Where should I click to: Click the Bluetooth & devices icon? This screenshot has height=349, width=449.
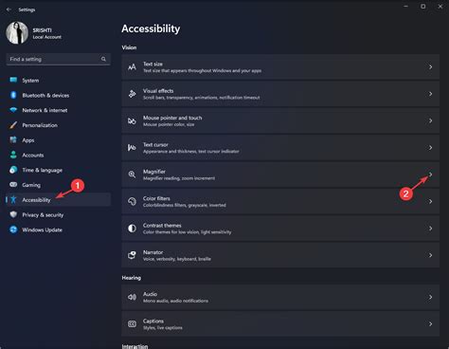click(13, 95)
